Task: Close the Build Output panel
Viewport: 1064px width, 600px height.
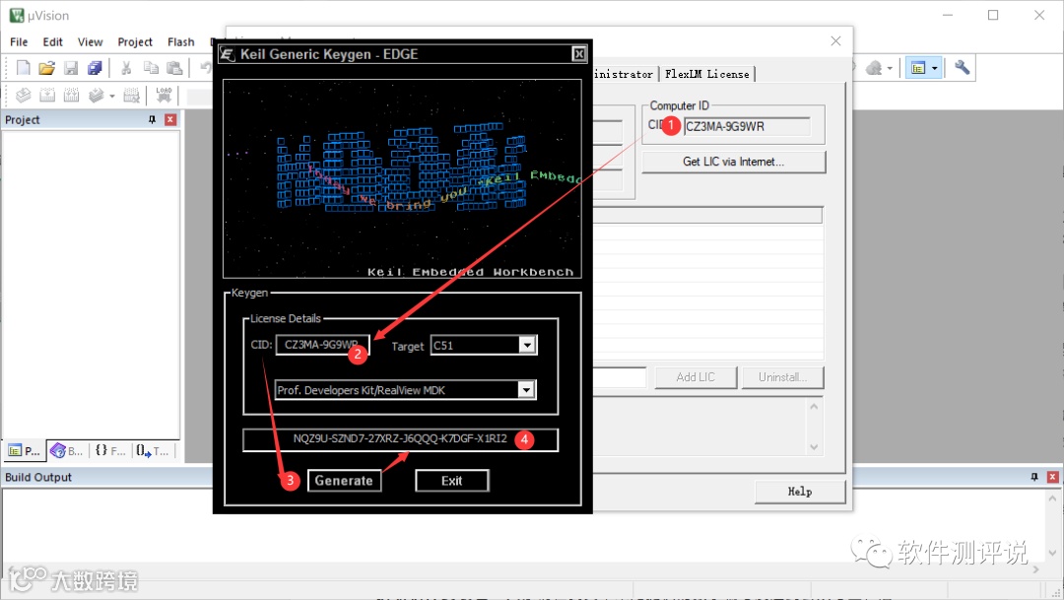Action: 1052,477
